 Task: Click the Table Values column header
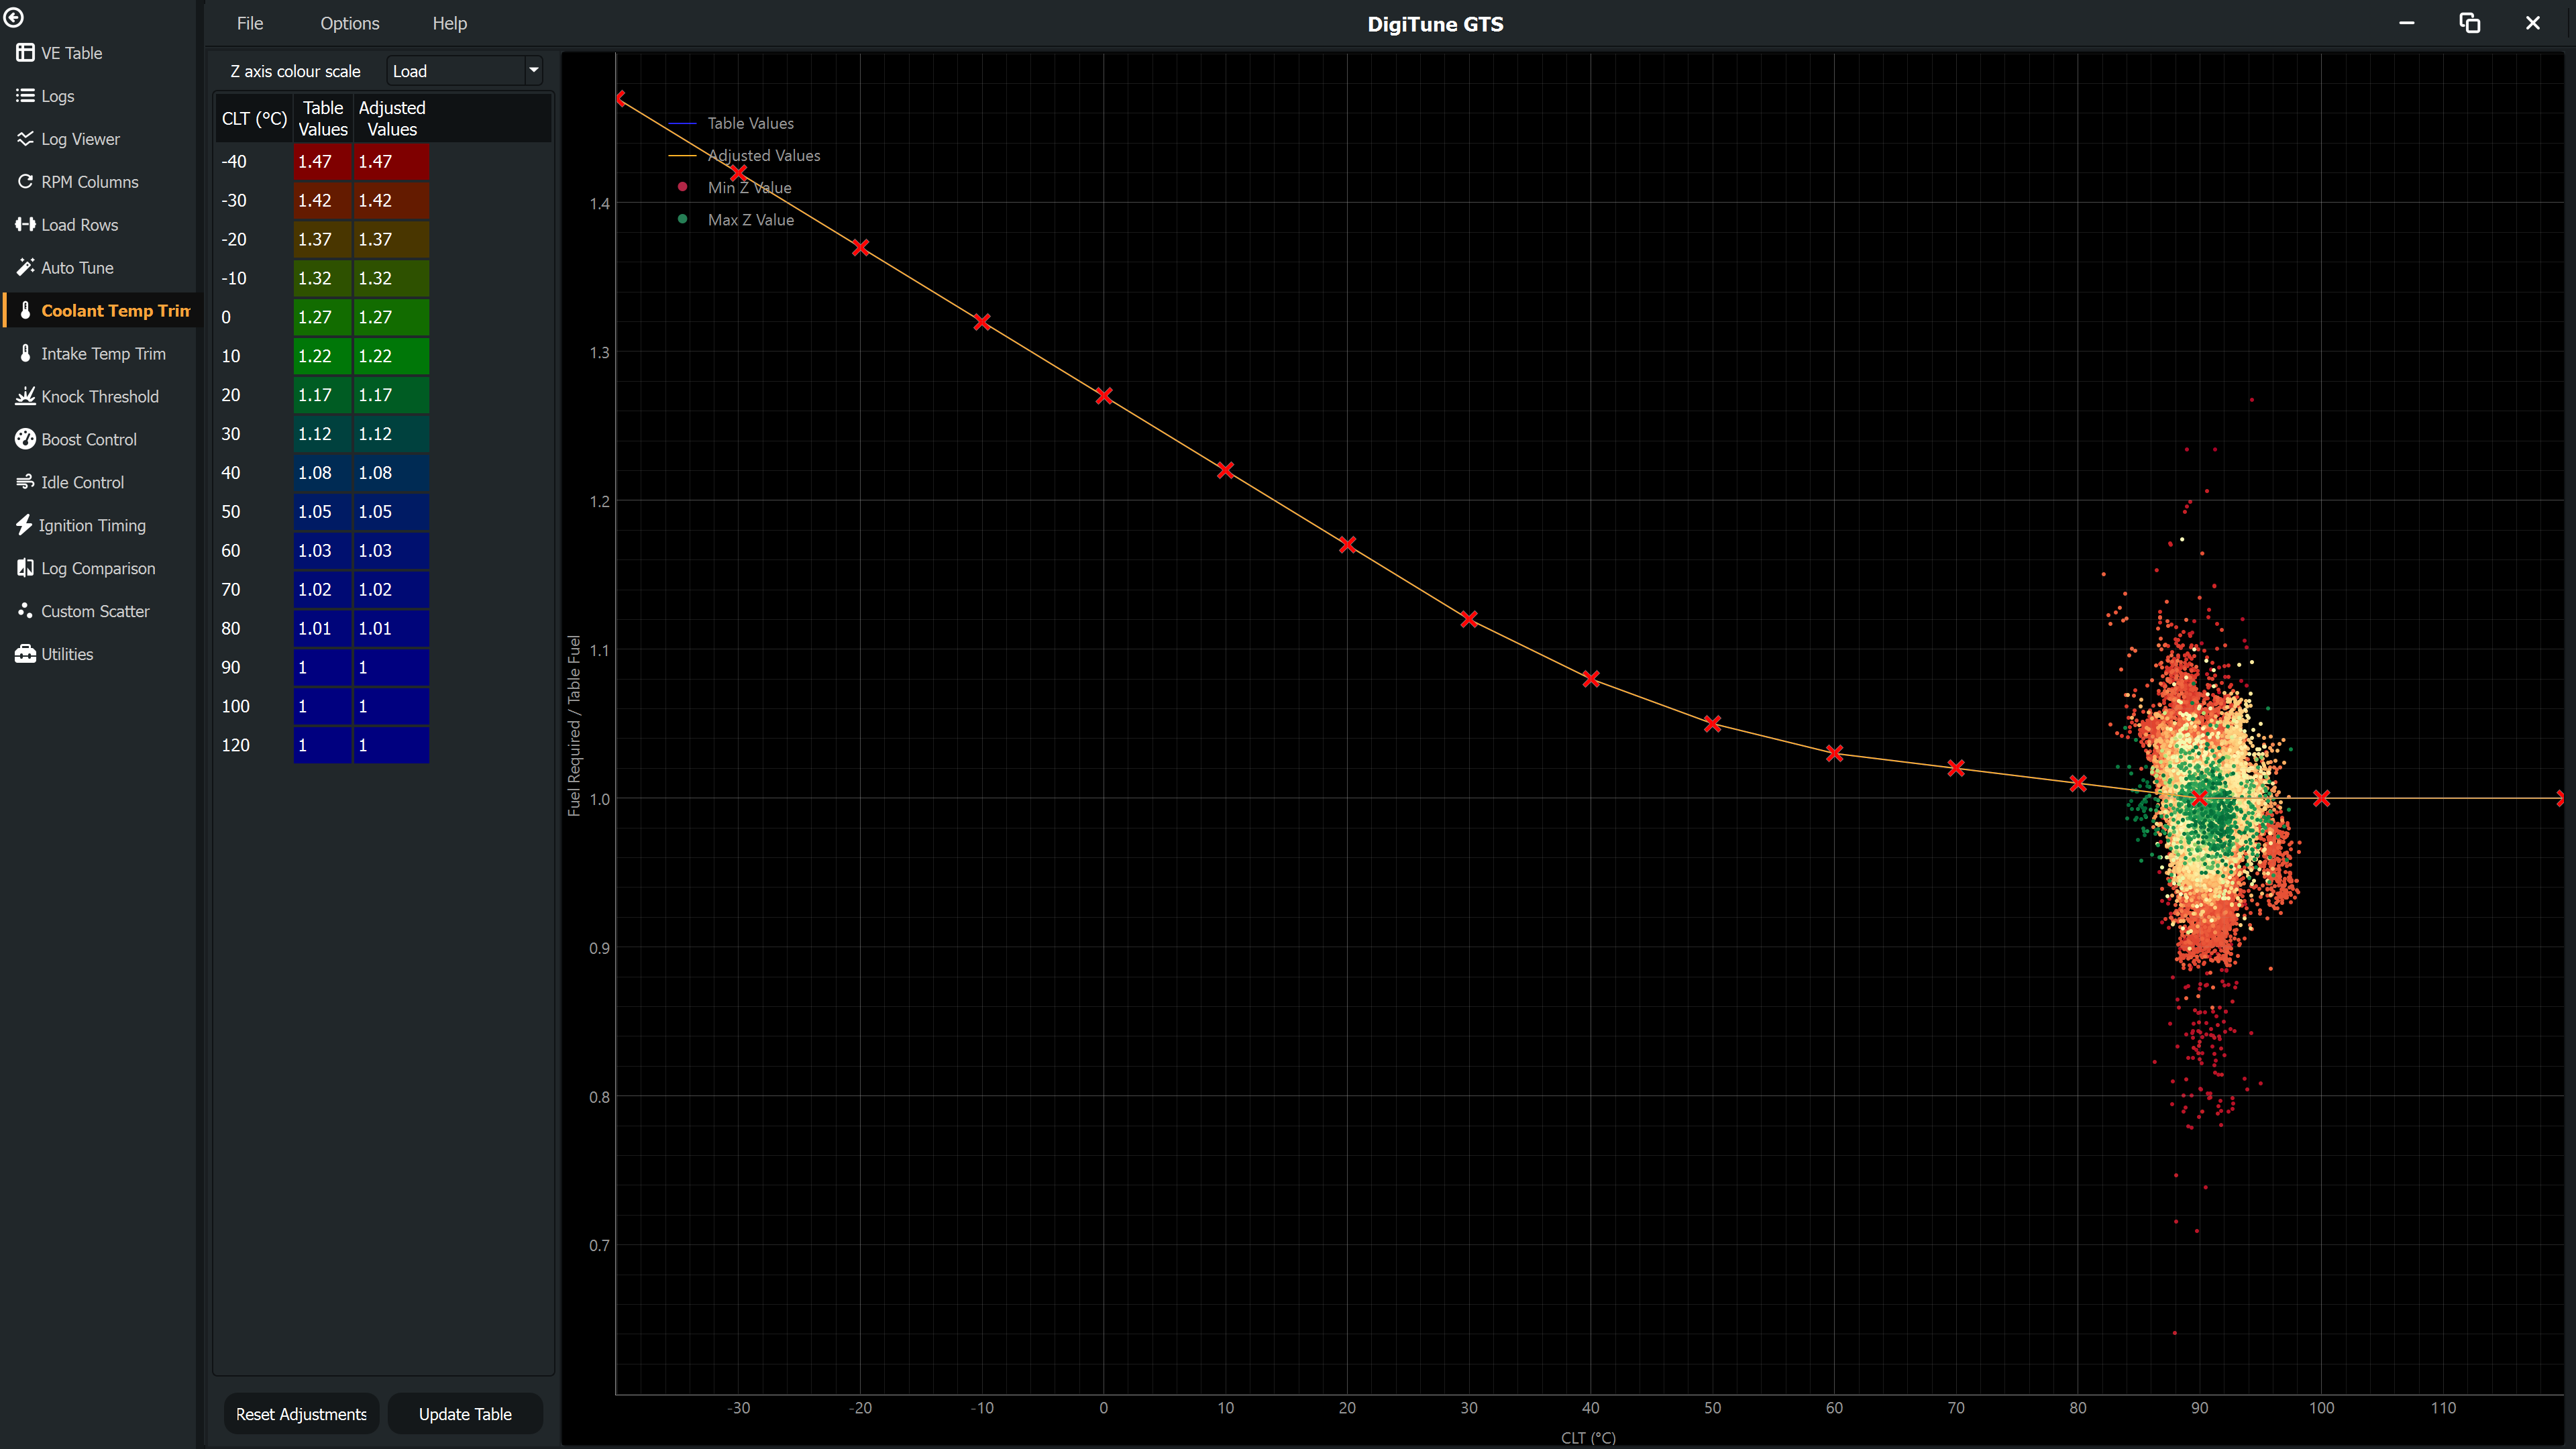coord(323,118)
